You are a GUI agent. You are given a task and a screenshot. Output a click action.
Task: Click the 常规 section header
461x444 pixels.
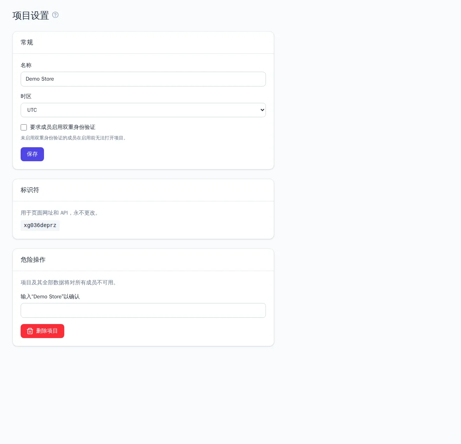tap(27, 42)
